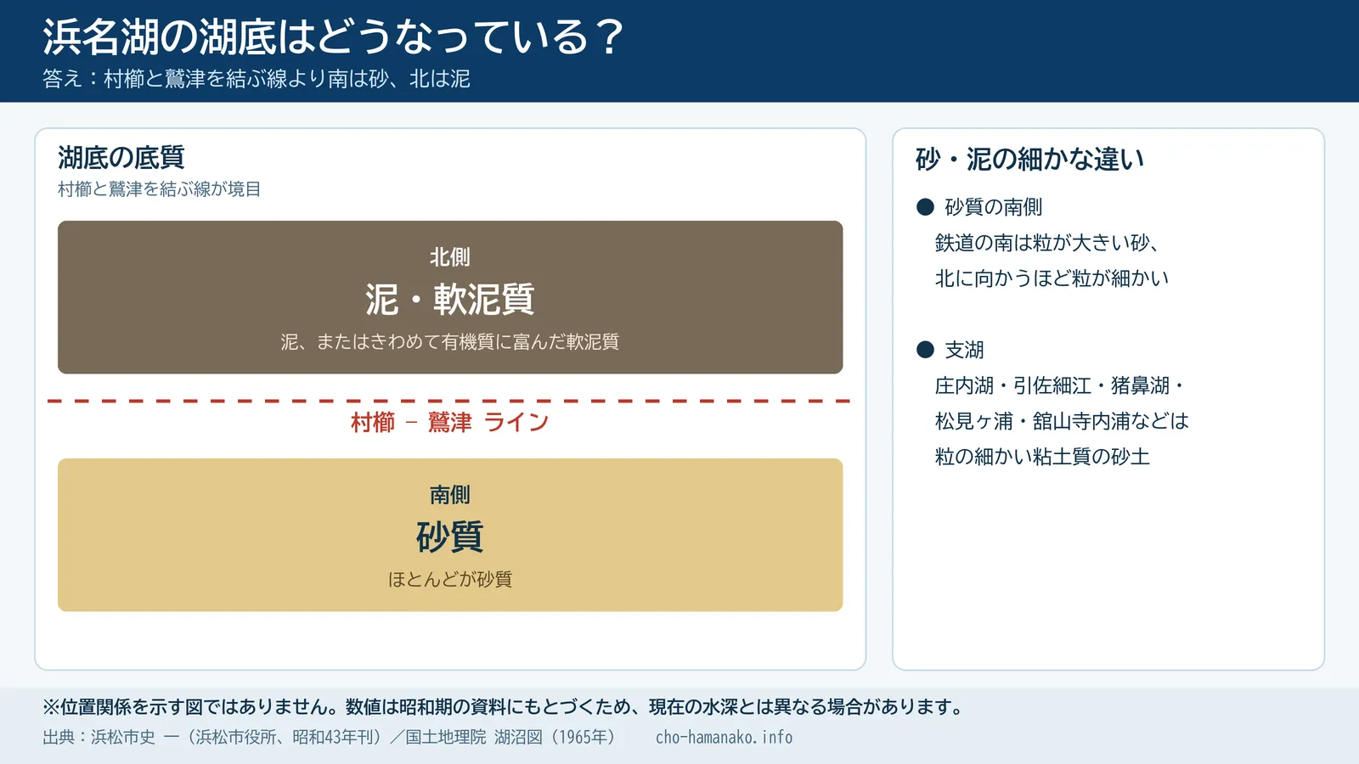Click the 'cho-hamanako.info' site address
The width and height of the screenshot is (1359, 764).
[x=725, y=737]
